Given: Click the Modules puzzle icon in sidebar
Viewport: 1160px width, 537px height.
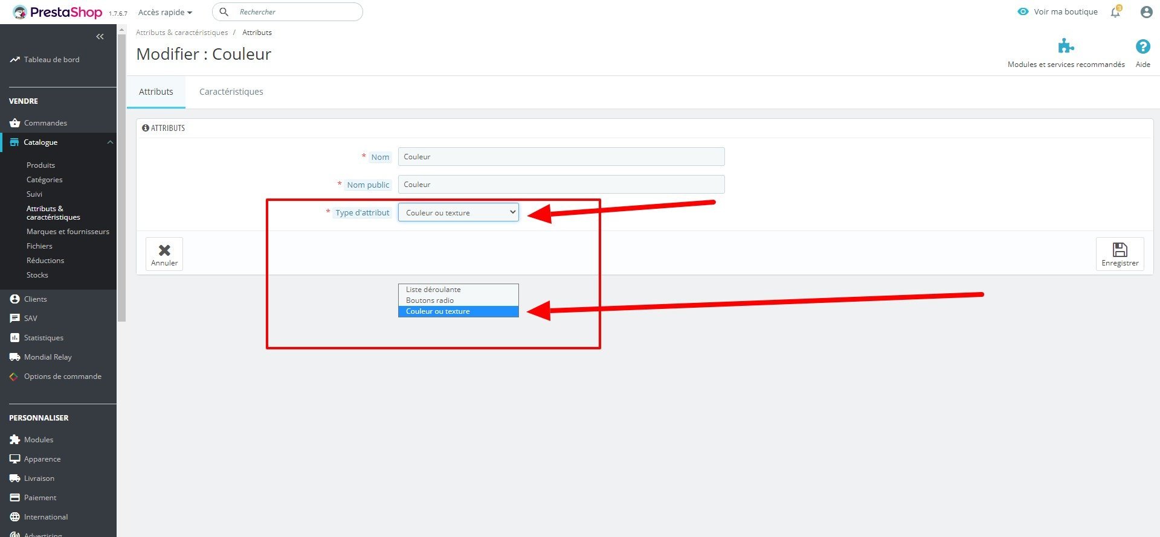Looking at the screenshot, I should [x=14, y=440].
